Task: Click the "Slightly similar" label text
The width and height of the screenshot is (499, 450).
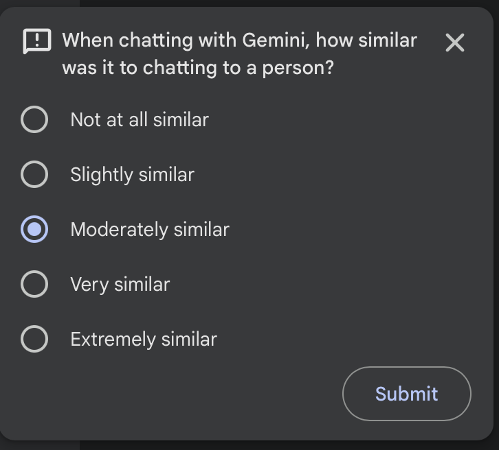Action: (x=133, y=175)
